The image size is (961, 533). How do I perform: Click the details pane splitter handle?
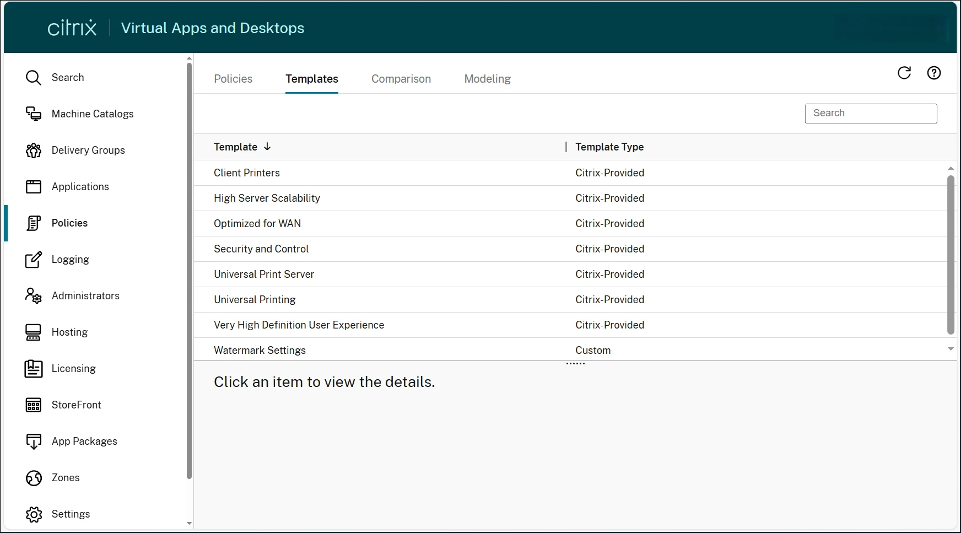575,364
